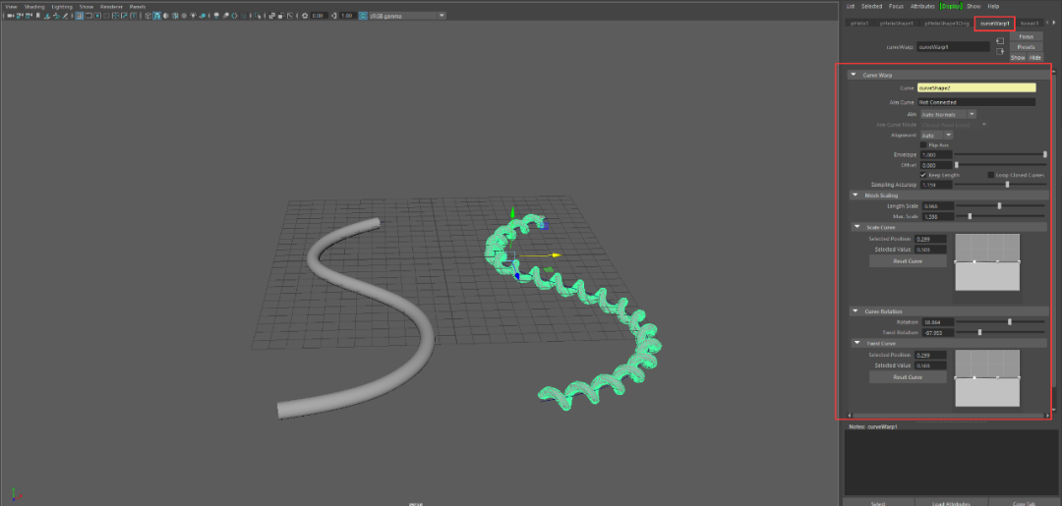Screen dimensions: 1062x506
Task: Click the Length Scale slider
Action: click(1000, 205)
